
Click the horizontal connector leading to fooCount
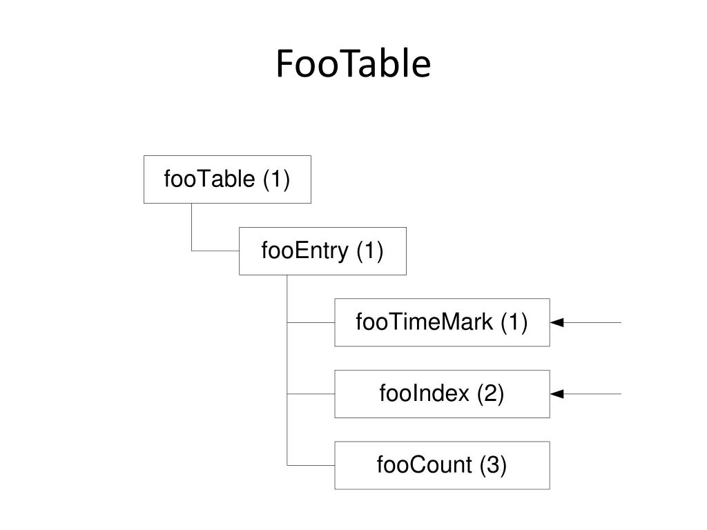pos(311,465)
